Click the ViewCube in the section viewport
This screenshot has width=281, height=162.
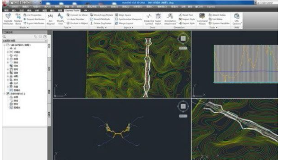point(183,107)
